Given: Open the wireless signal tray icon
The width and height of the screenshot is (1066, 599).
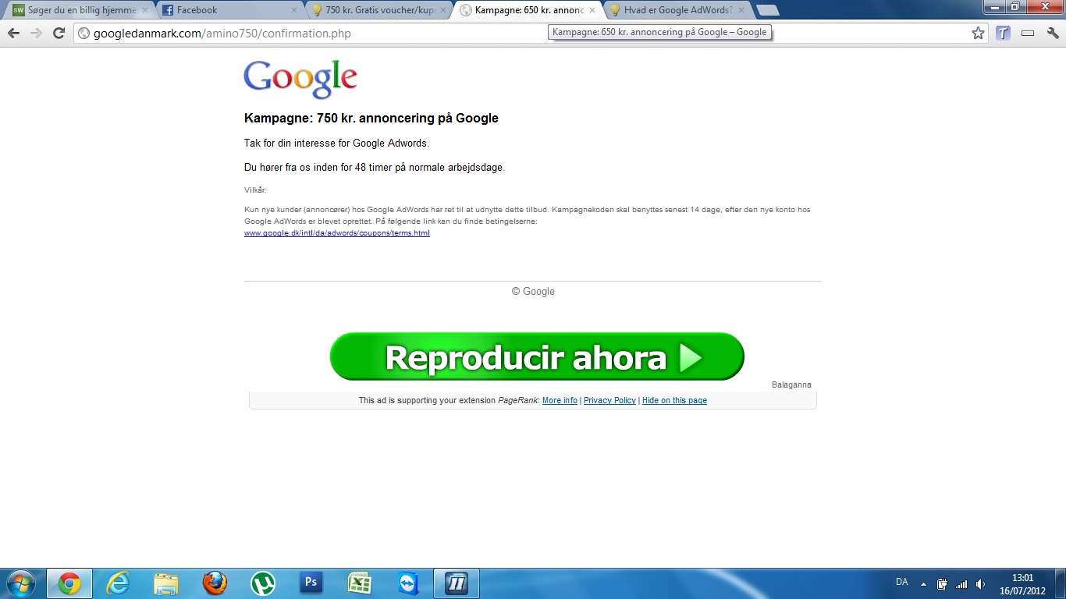Looking at the screenshot, I should pos(961,583).
